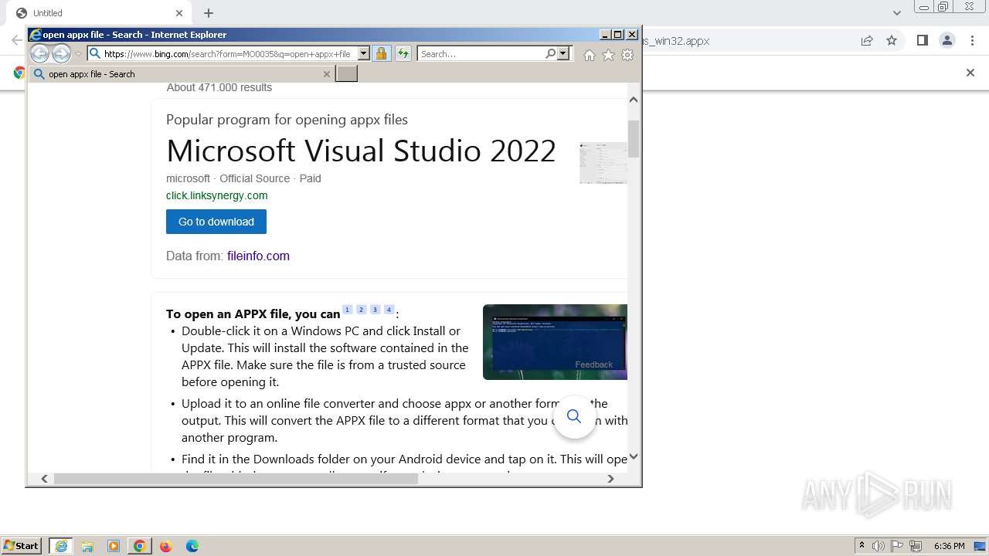This screenshot has width=989, height=556.
Task: Open Windows Explorer folder from taskbar
Action: [x=87, y=546]
